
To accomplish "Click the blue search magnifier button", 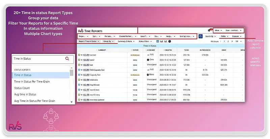I will point(200,36).
